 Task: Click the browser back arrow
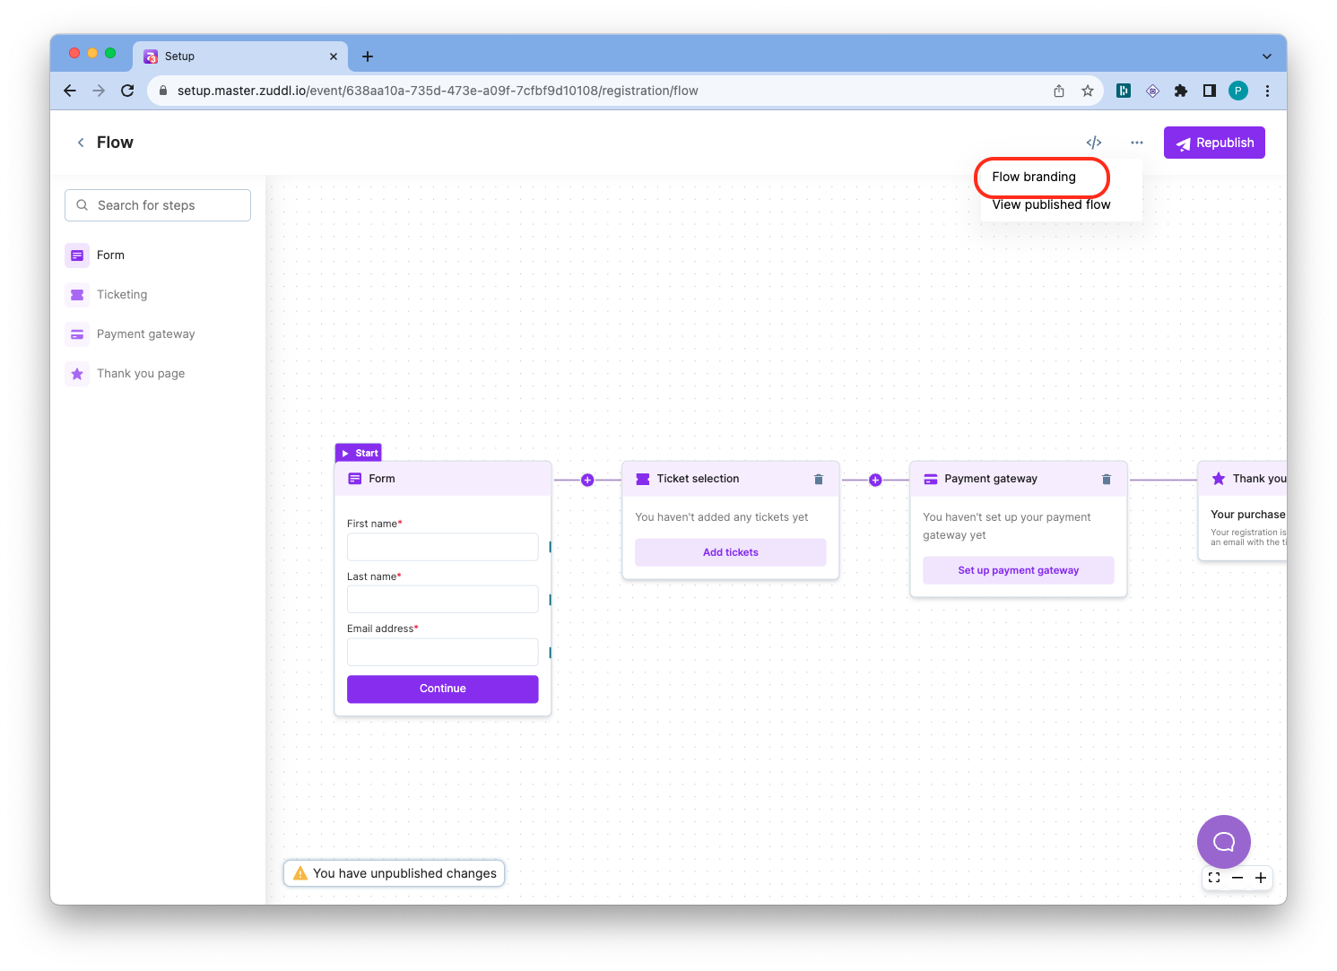coord(70,91)
